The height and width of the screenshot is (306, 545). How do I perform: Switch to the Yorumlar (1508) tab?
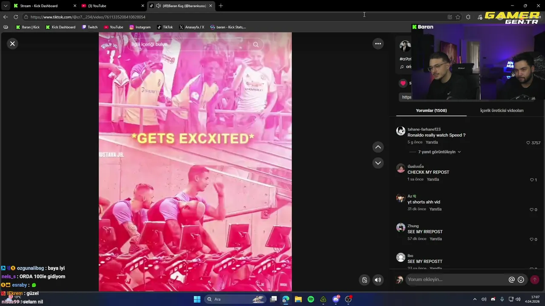pos(431,110)
